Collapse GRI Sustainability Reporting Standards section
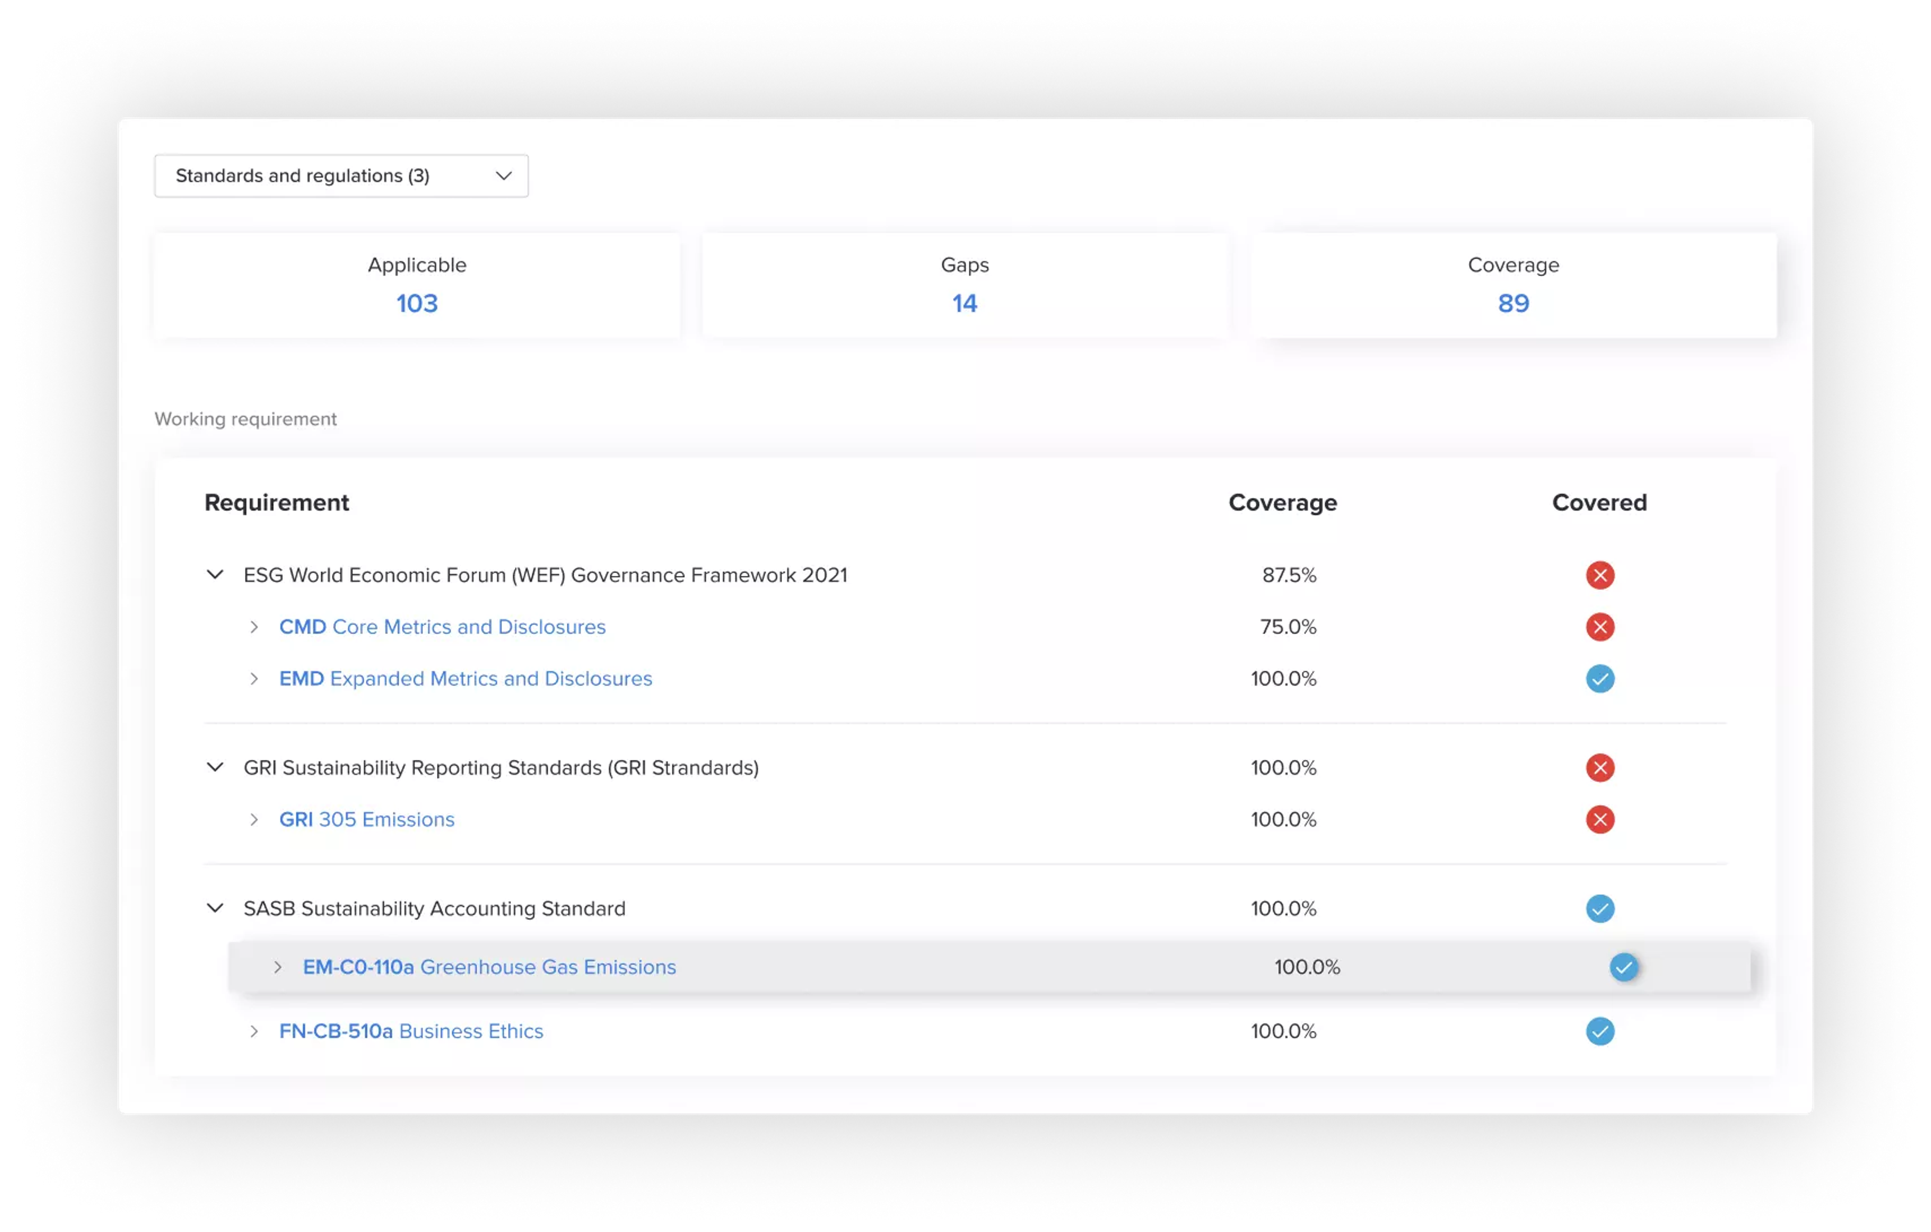 click(x=215, y=767)
